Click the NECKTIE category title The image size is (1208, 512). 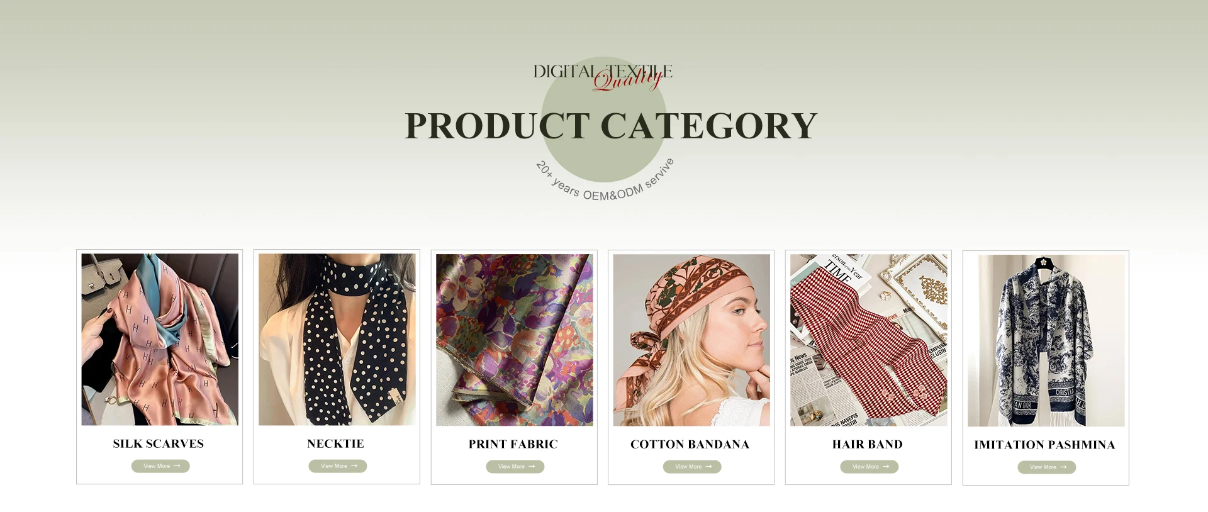336,444
